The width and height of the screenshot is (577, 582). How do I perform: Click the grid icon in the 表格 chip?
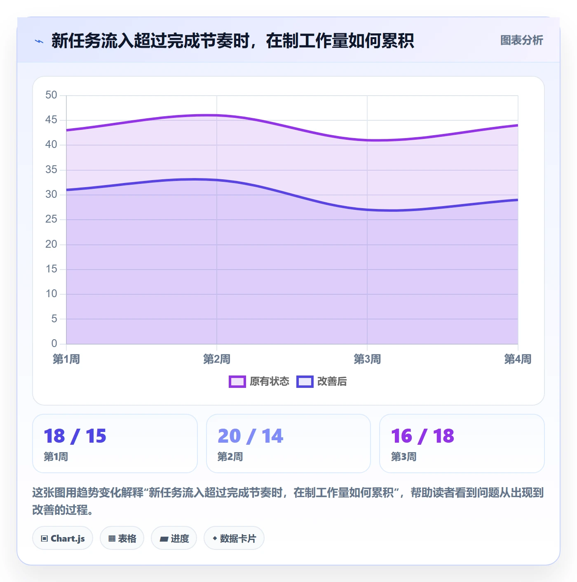(x=112, y=539)
